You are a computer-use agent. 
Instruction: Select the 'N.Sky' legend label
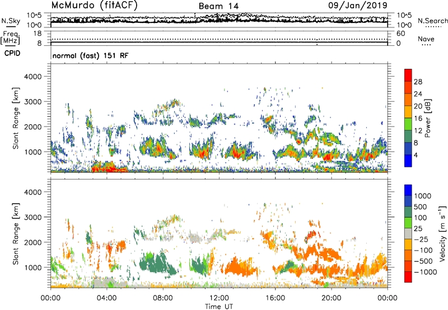pos(11,21)
